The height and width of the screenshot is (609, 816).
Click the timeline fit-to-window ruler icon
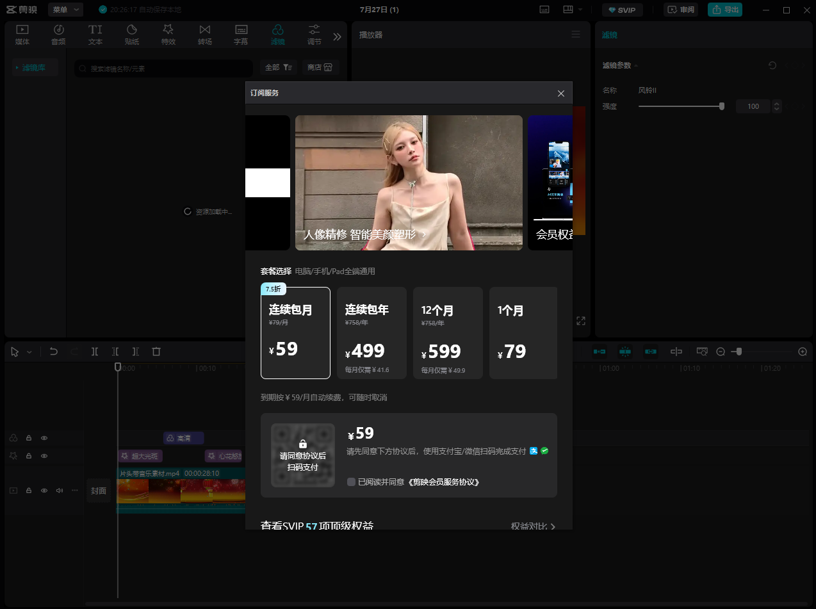tap(702, 352)
